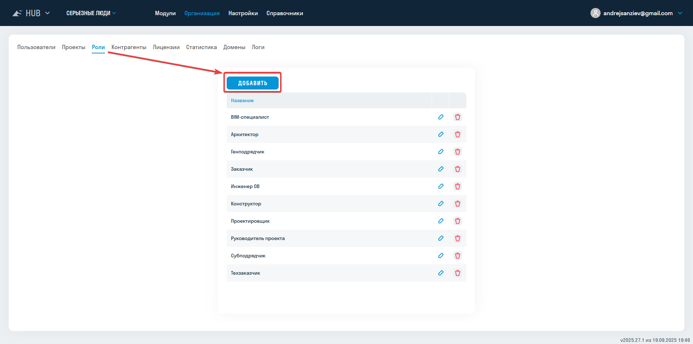Delete the Конструктор role
This screenshot has width=693, height=344.
[457, 204]
